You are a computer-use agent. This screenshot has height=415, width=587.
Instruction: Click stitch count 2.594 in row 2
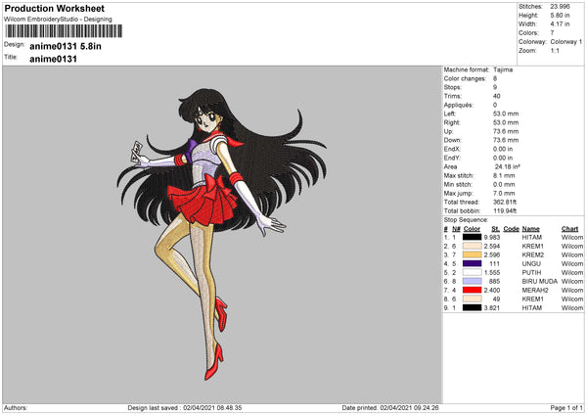point(492,246)
